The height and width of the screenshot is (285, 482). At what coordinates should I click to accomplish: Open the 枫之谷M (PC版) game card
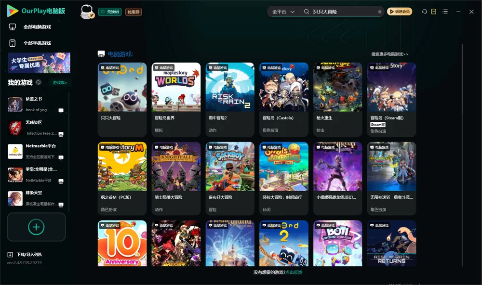pyautogui.click(x=122, y=179)
